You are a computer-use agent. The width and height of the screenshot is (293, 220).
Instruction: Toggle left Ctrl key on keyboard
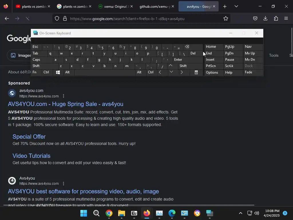[47, 72]
